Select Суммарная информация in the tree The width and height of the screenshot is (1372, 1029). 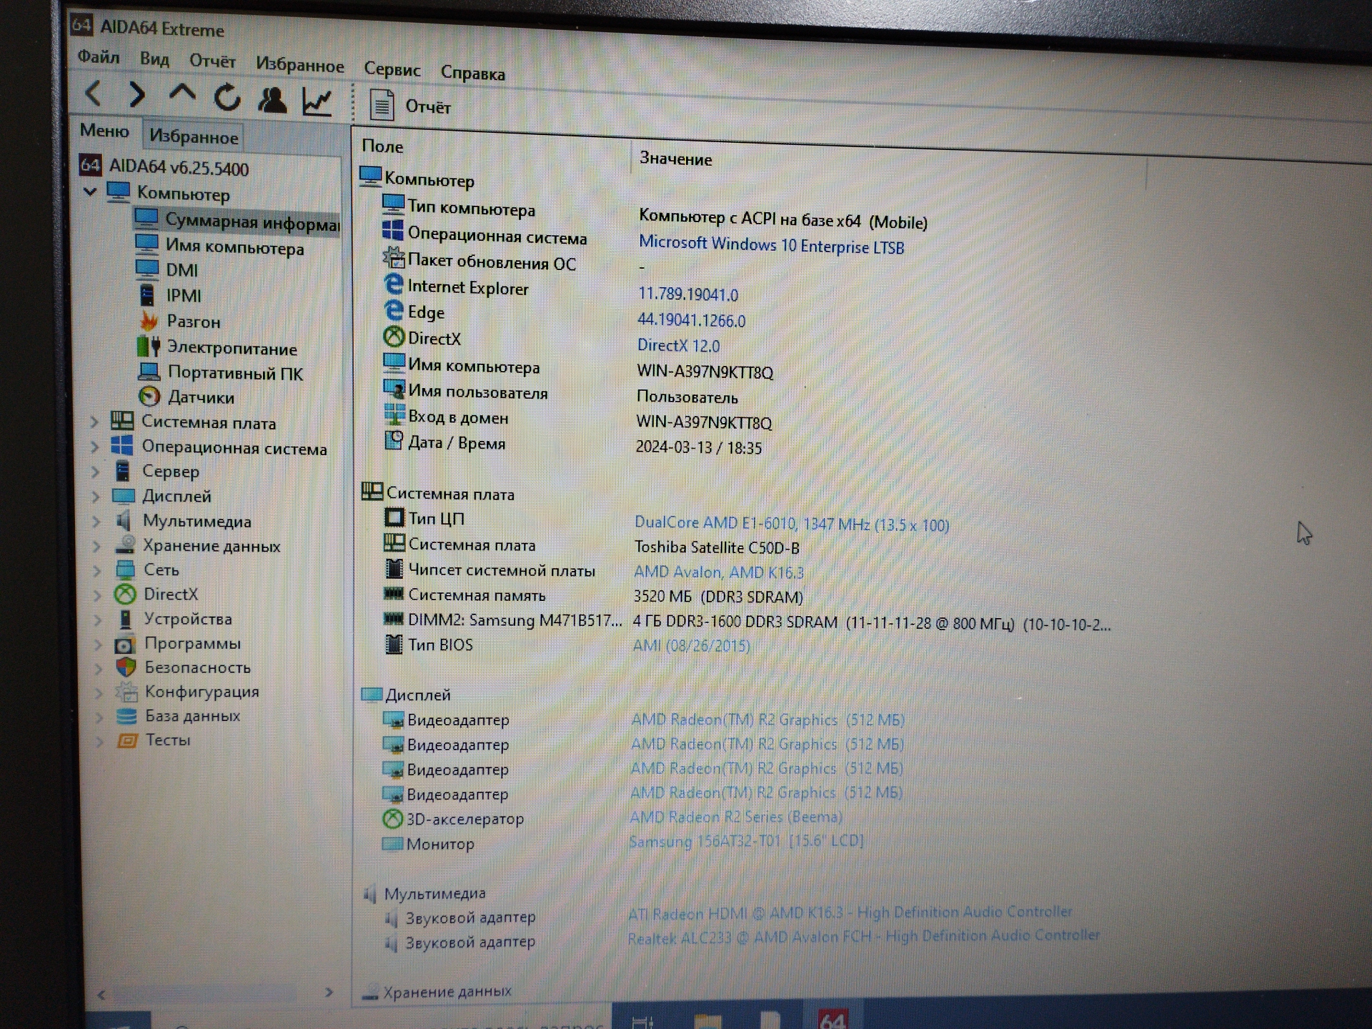pyautogui.click(x=238, y=222)
